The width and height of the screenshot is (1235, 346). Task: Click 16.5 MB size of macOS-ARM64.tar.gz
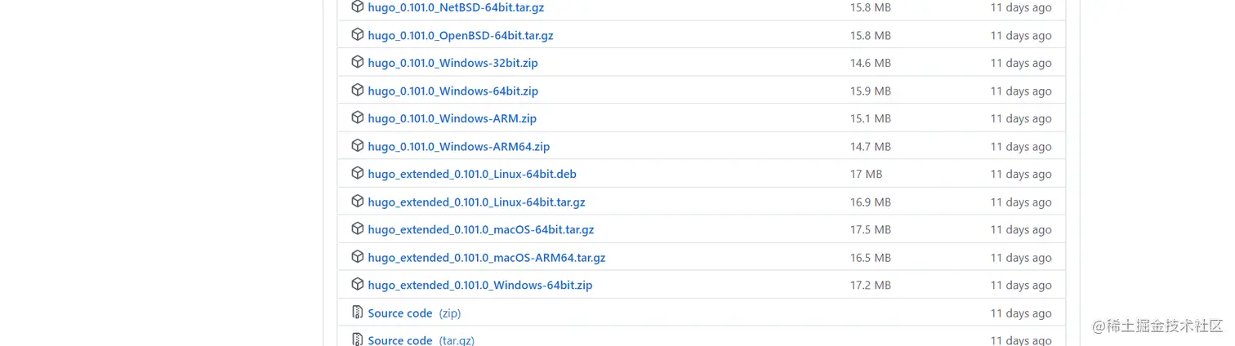coord(870,257)
